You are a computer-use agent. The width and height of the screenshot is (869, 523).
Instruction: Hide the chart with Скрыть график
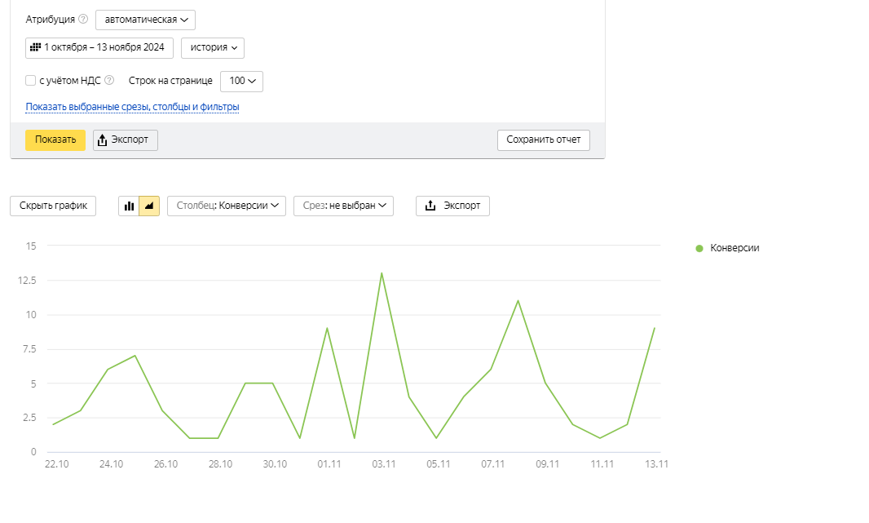[x=53, y=206]
